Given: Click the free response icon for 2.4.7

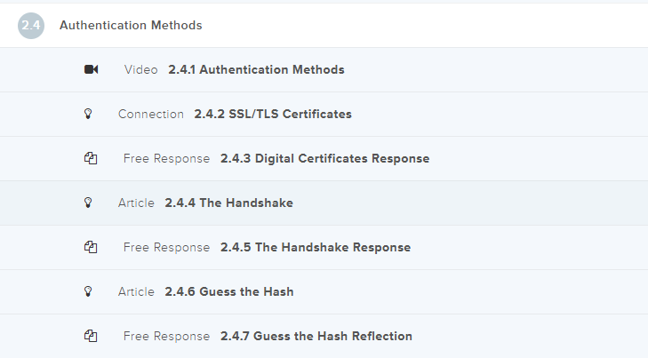Looking at the screenshot, I should point(90,336).
